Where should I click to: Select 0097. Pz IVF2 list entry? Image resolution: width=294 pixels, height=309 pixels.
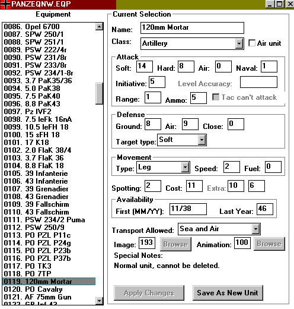pos(49,112)
